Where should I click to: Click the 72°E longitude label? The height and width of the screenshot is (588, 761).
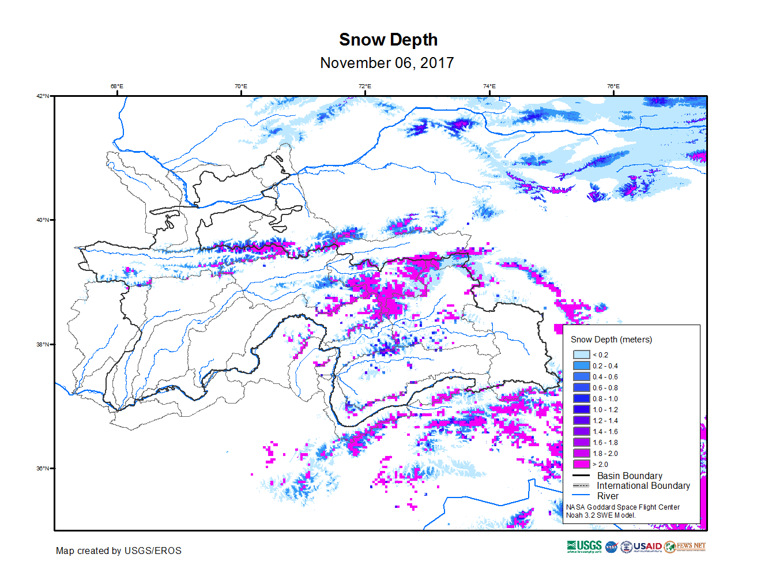pyautogui.click(x=365, y=86)
